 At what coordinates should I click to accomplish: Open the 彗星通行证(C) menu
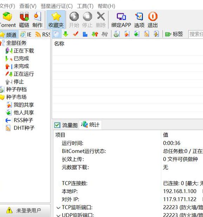tap(57, 6)
